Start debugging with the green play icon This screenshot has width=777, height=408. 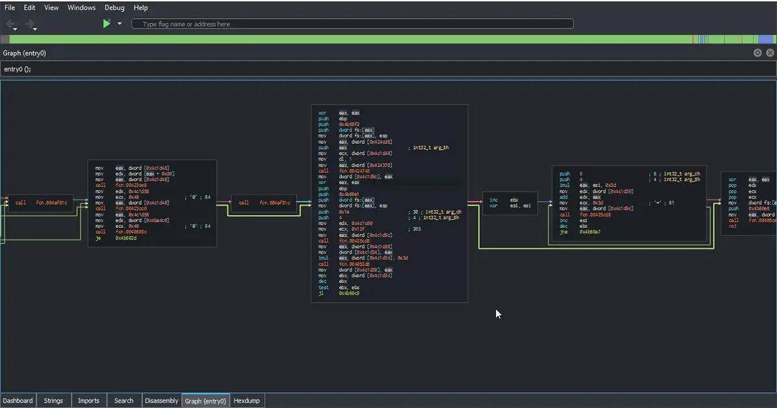pyautogui.click(x=107, y=23)
